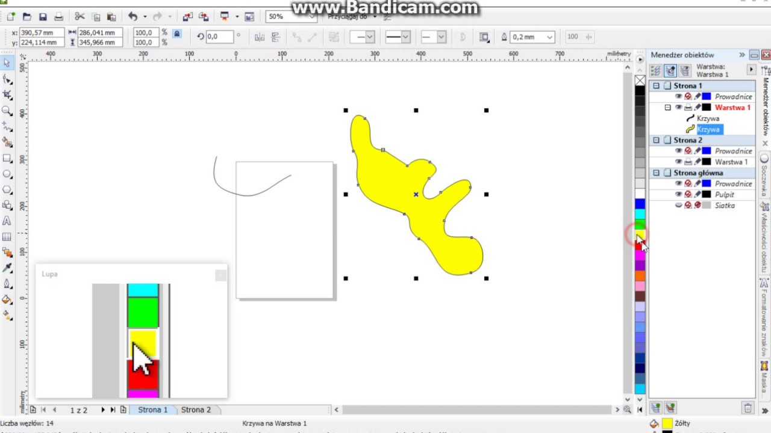Click the Cut scissors icon
The image size is (771, 433).
80,17
